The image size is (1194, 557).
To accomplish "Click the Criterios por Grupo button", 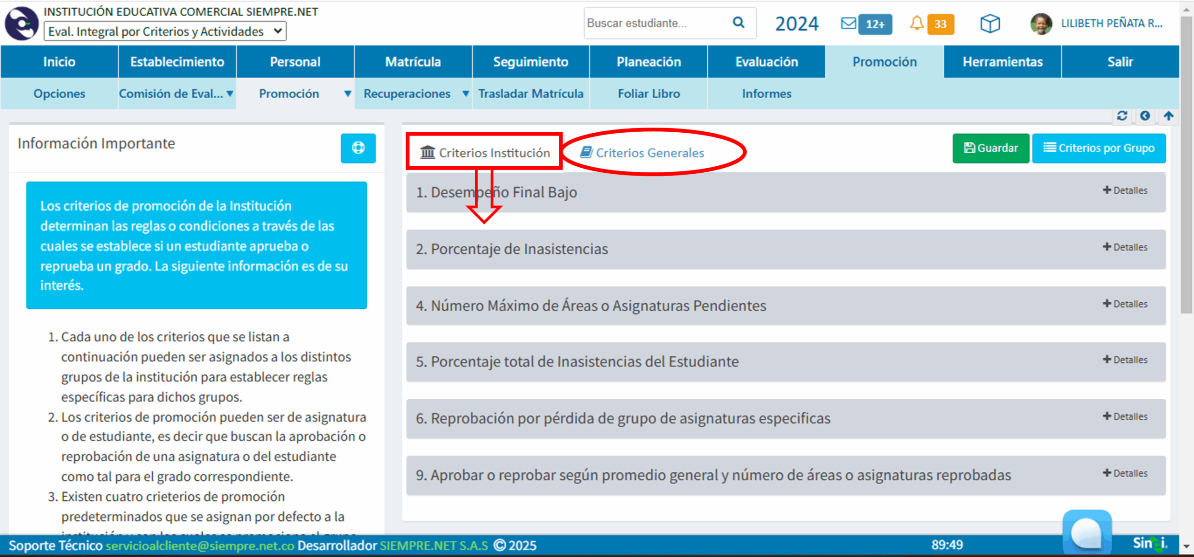I will [1099, 148].
